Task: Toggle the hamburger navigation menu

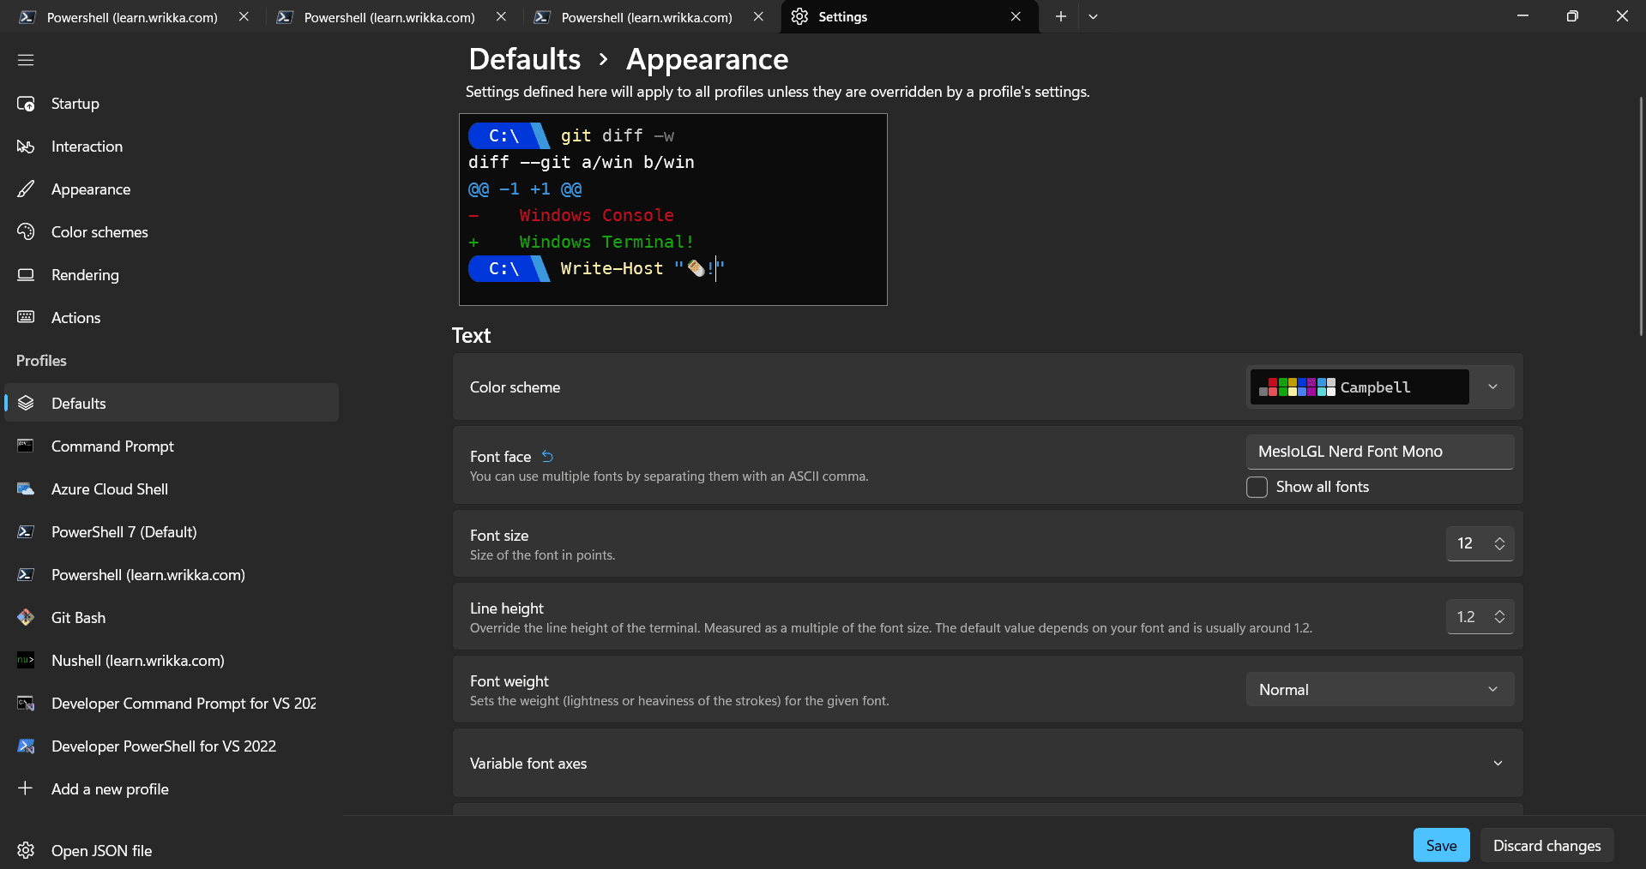Action: (26, 60)
